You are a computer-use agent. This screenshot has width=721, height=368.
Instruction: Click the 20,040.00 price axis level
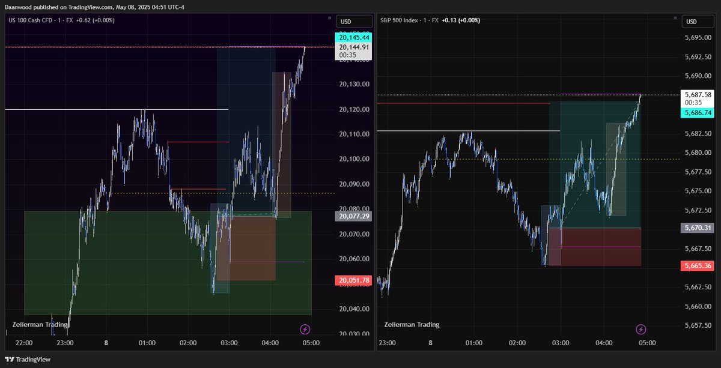354,309
